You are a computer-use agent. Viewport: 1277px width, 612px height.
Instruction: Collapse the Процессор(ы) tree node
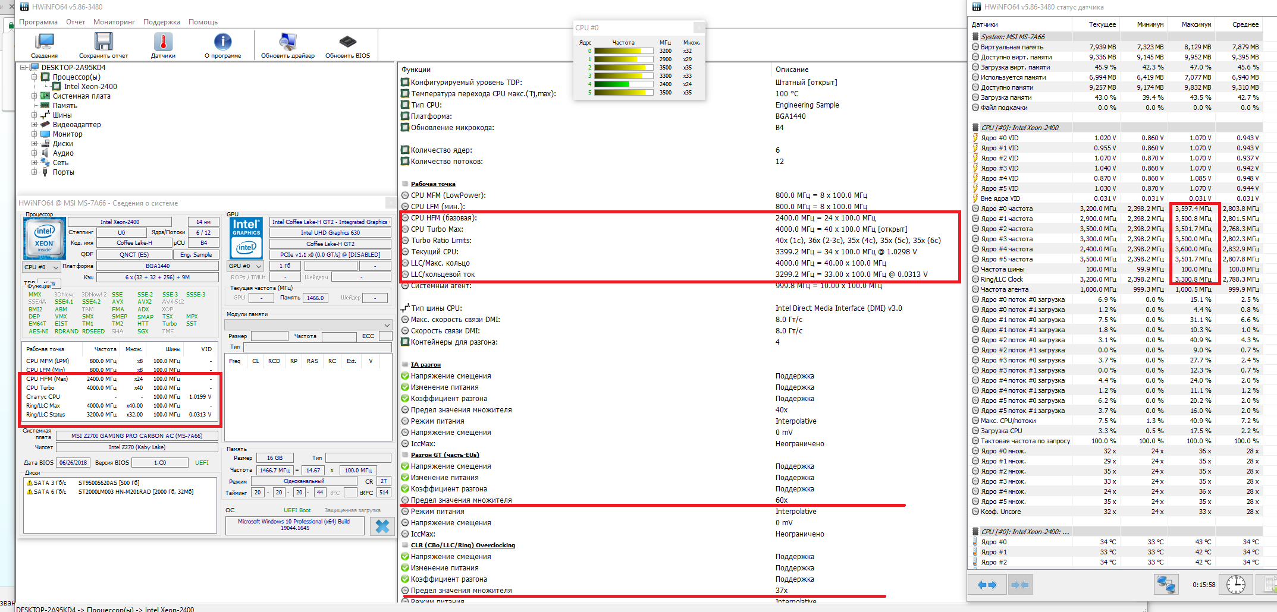tap(34, 77)
